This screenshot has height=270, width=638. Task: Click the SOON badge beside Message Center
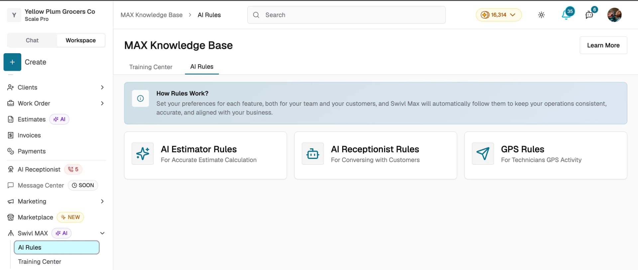point(83,186)
